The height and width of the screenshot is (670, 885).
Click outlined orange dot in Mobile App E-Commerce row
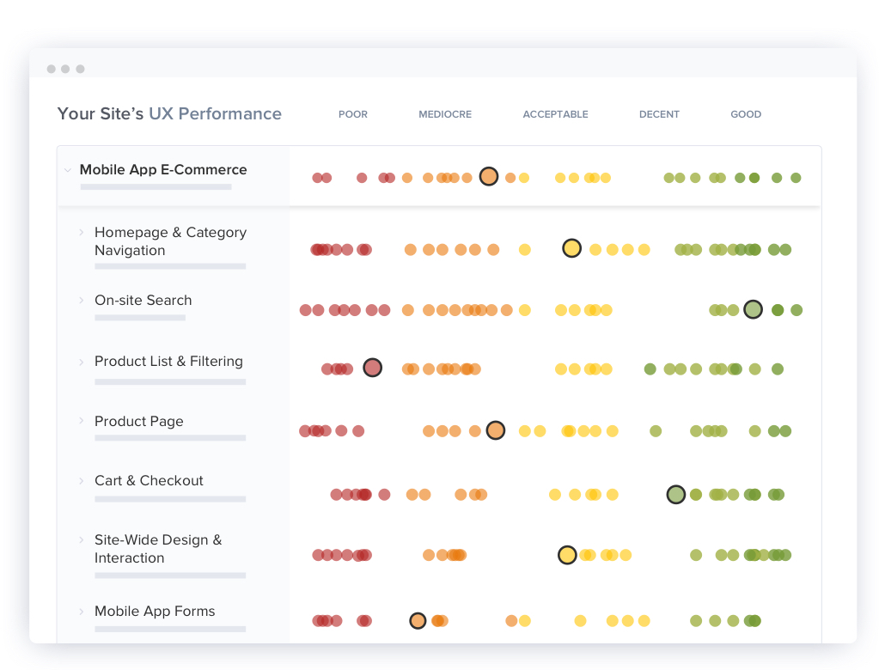488,177
